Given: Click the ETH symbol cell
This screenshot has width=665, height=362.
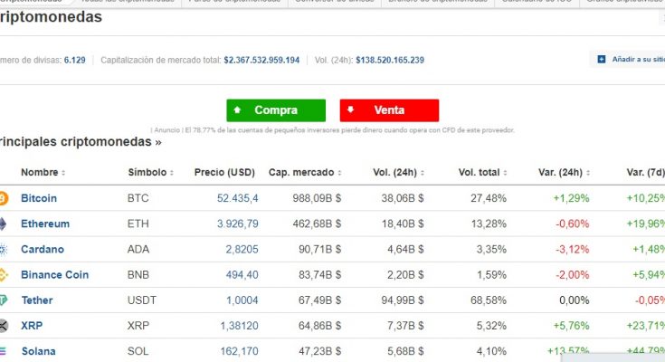Looking at the screenshot, I should tap(138, 224).
